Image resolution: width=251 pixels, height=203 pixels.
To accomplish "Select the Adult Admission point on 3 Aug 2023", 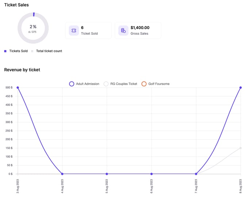I will [x=18, y=88].
